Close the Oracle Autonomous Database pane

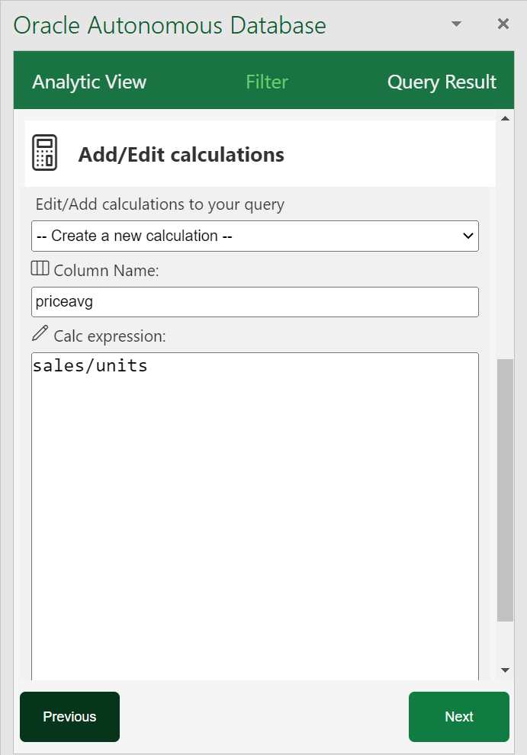click(503, 24)
